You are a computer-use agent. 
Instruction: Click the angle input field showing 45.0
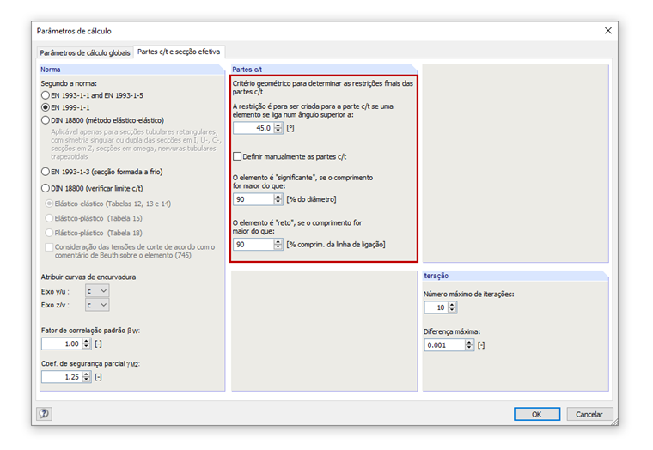[253, 128]
